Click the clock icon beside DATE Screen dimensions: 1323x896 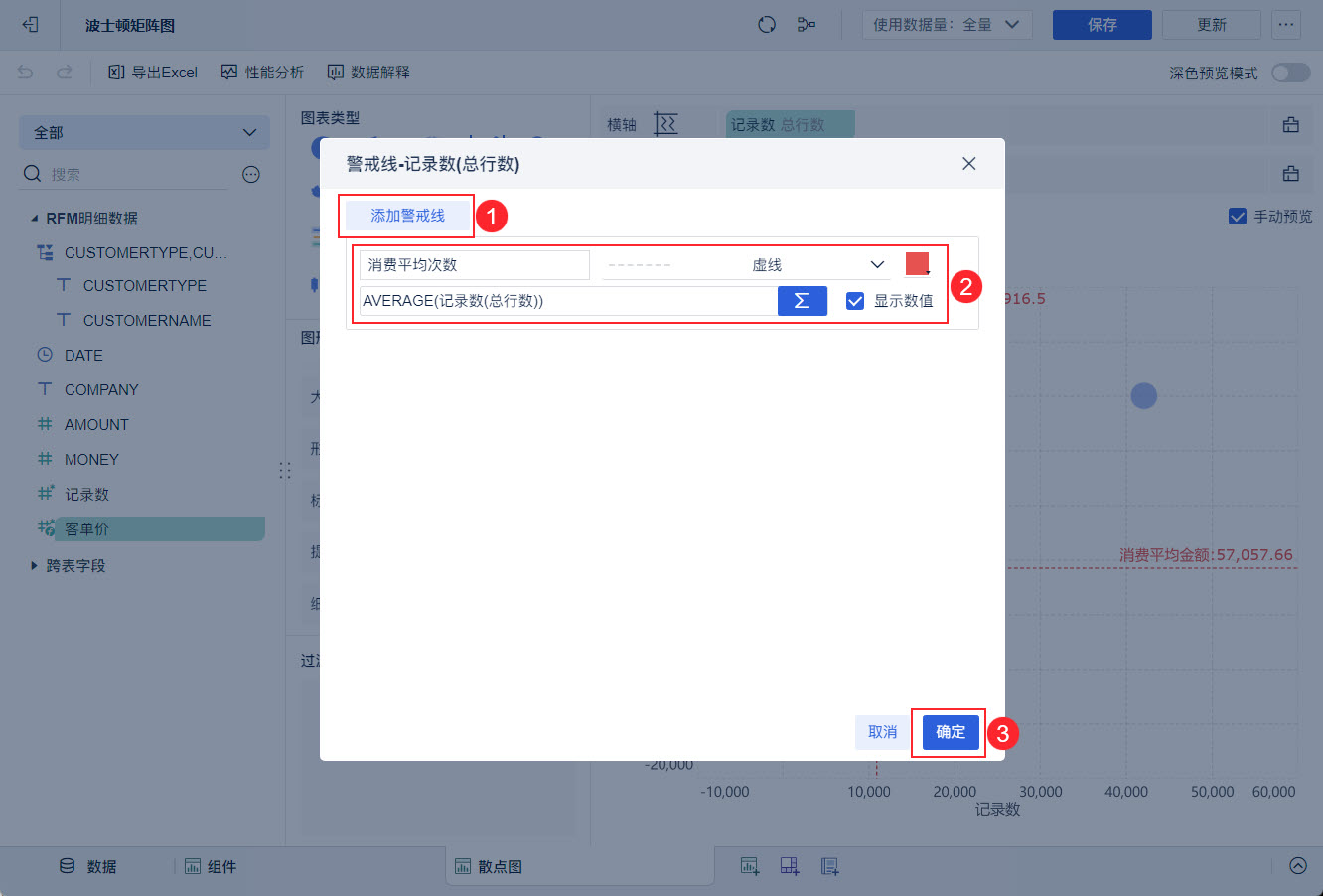tap(45, 355)
